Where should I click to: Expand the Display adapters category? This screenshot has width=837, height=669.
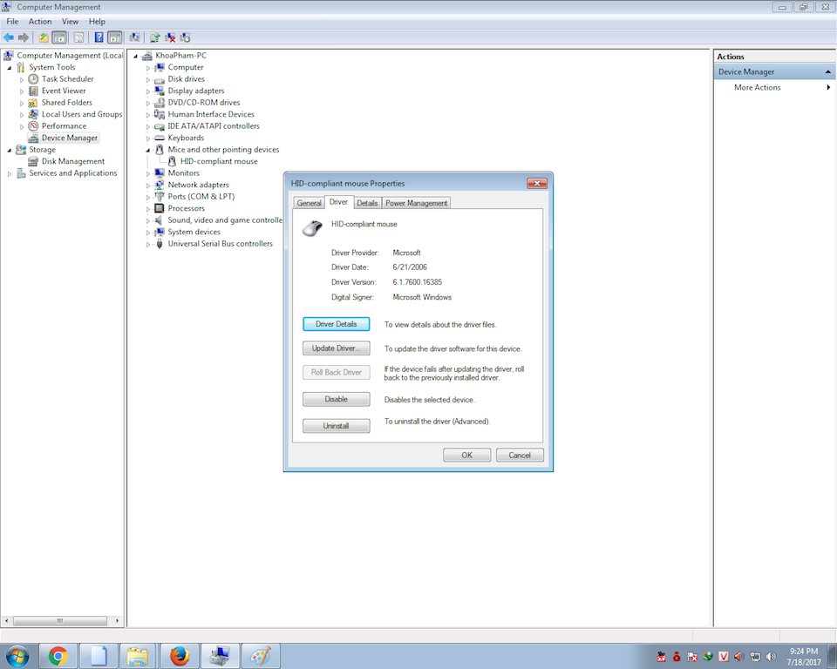click(x=148, y=91)
